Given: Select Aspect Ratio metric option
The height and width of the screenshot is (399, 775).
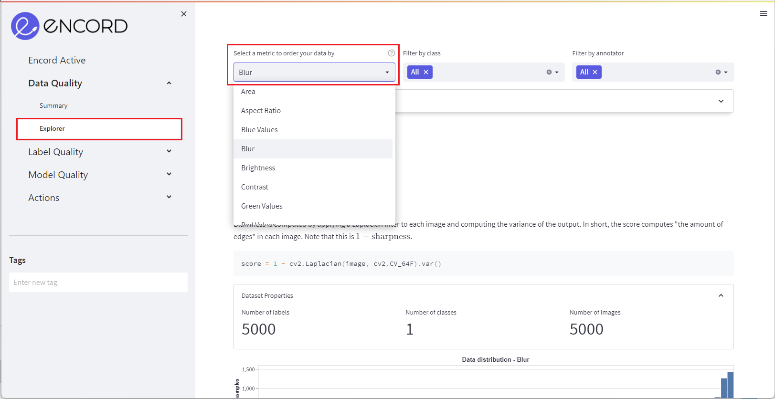Looking at the screenshot, I should coord(313,111).
